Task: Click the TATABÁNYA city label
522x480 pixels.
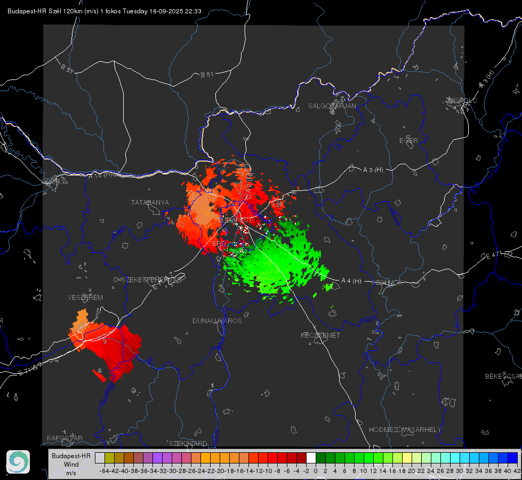Action: pos(150,202)
